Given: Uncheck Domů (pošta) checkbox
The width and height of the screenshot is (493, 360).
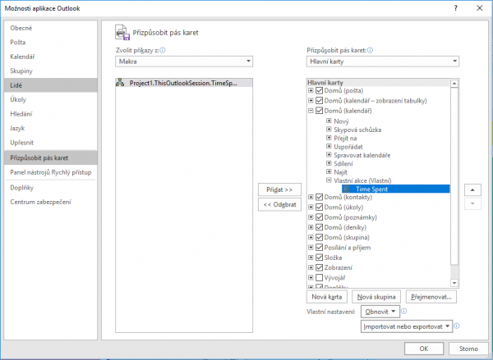Looking at the screenshot, I should click(x=319, y=91).
